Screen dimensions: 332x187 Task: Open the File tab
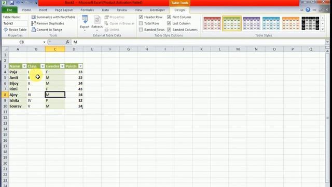pyautogui.click(x=9, y=10)
